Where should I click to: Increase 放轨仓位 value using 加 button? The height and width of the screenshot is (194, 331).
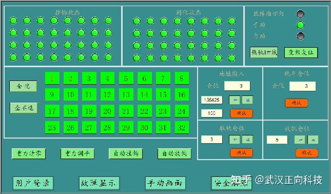[x=300, y=140]
